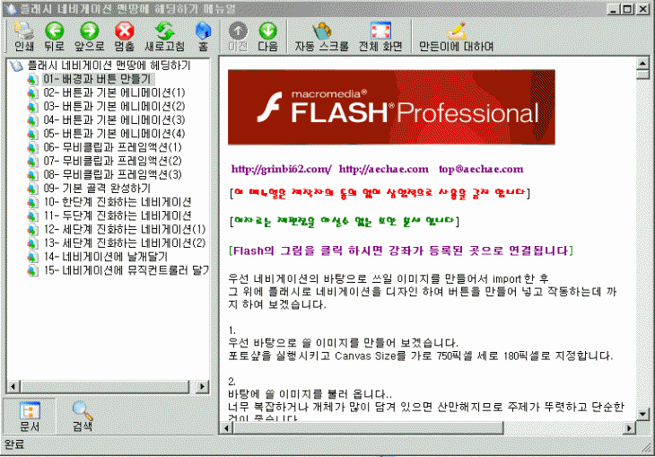Open chapter 11- 두단계 진화하는 네비게이션

[x=118, y=215]
